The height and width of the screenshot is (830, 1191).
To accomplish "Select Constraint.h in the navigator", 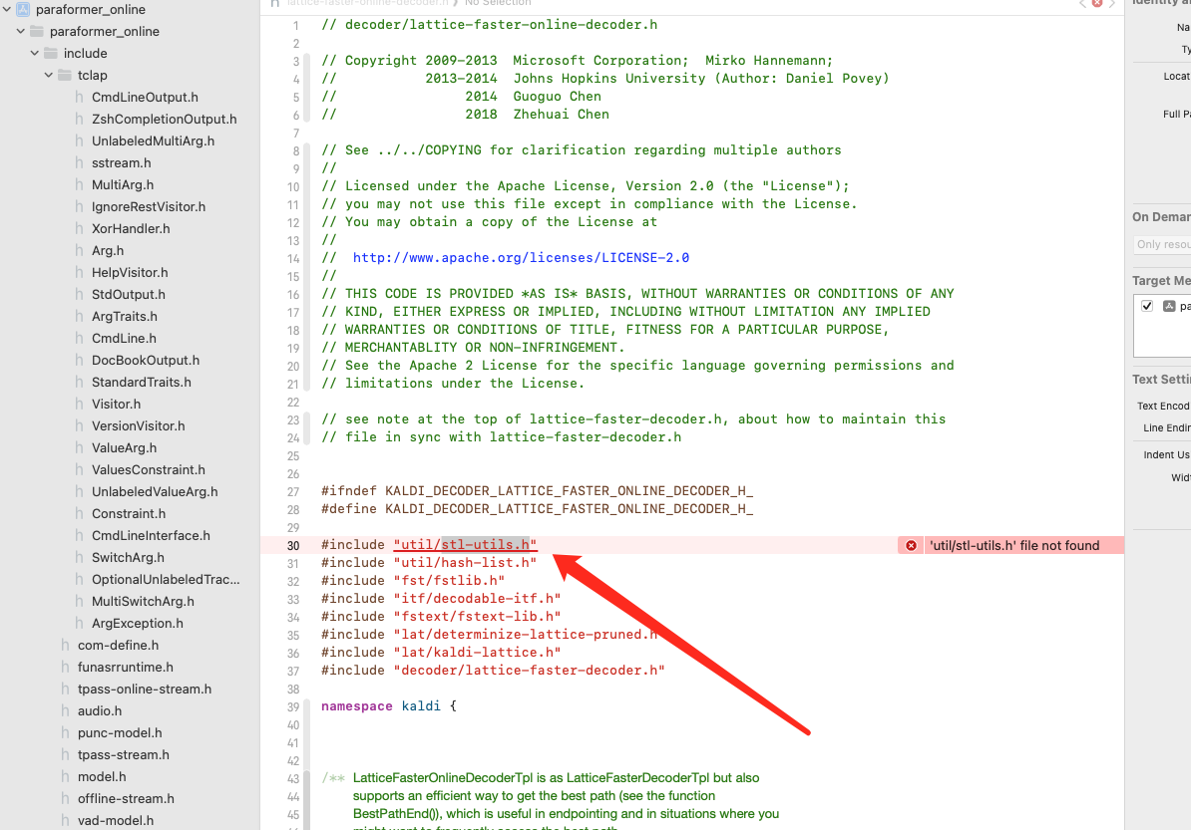I will (129, 514).
